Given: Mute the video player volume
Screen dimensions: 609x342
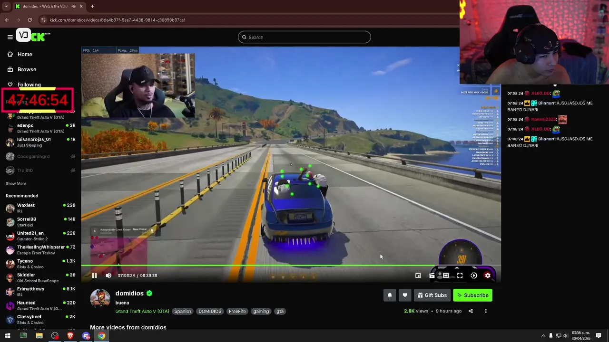Looking at the screenshot, I should point(108,275).
